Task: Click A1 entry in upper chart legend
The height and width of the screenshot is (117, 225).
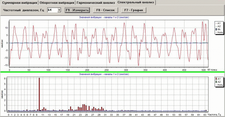Action: pos(219,23)
